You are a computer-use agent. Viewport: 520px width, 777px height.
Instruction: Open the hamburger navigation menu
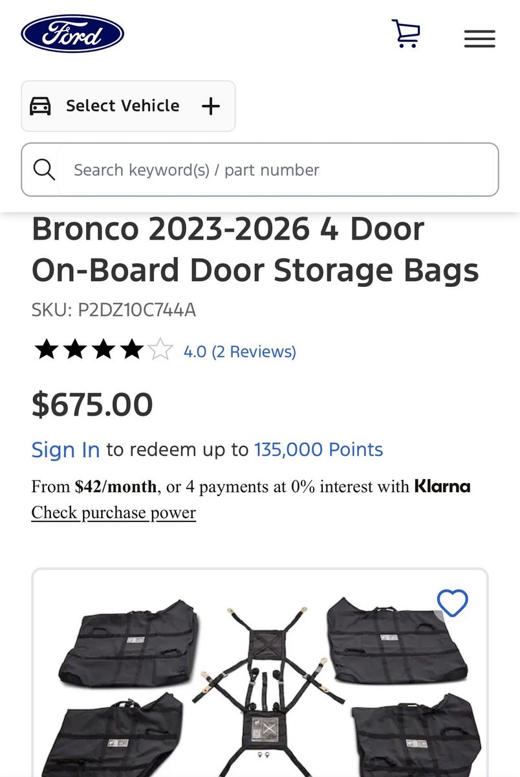pyautogui.click(x=479, y=39)
